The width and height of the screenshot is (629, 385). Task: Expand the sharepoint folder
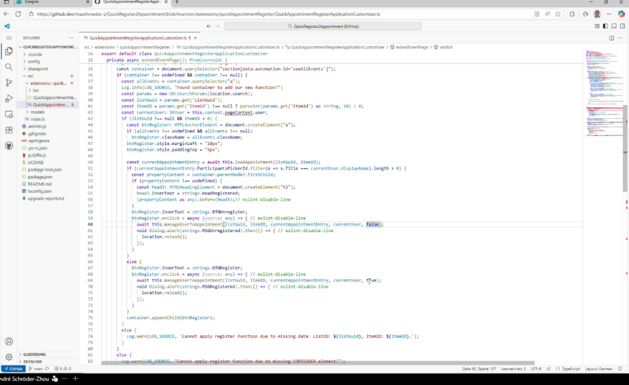(x=37, y=69)
